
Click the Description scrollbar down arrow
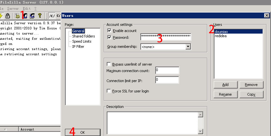pyautogui.click(x=201, y=131)
